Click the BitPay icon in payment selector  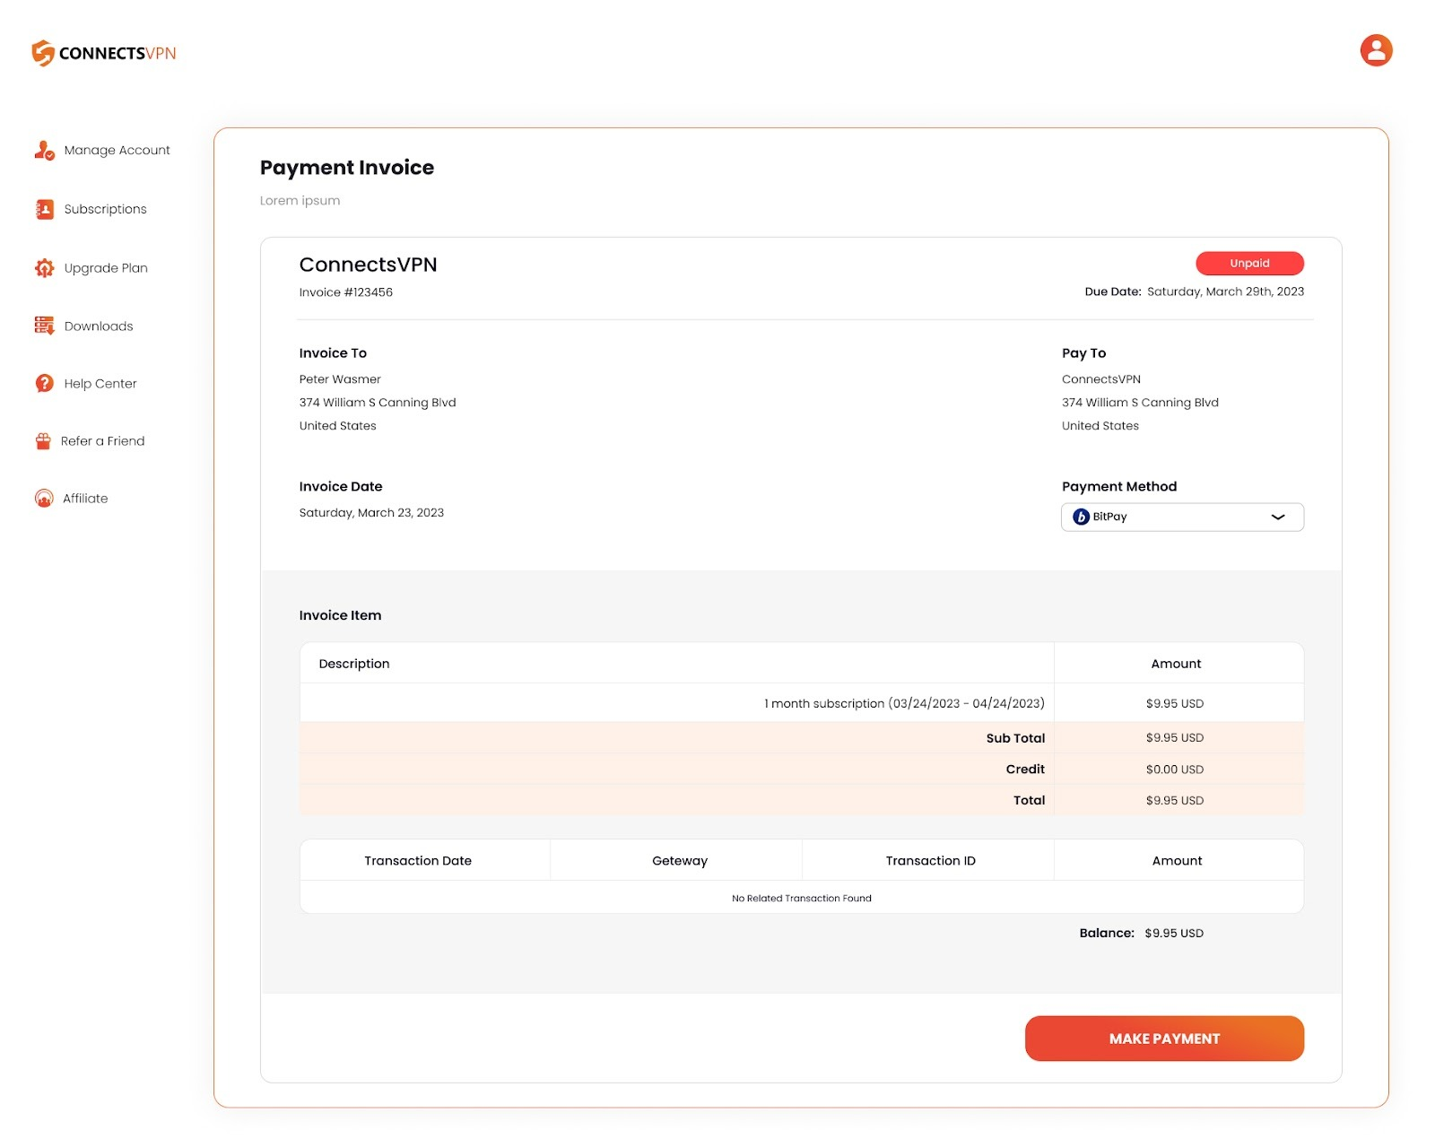(x=1082, y=517)
